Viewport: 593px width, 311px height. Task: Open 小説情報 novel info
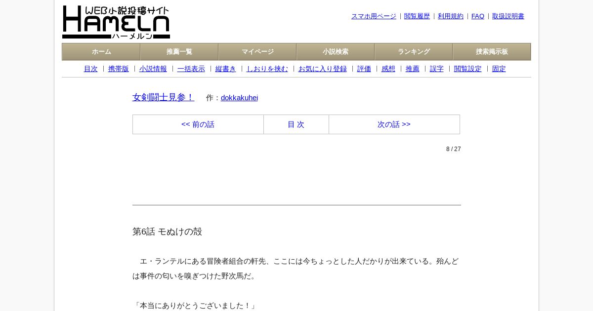tap(153, 69)
